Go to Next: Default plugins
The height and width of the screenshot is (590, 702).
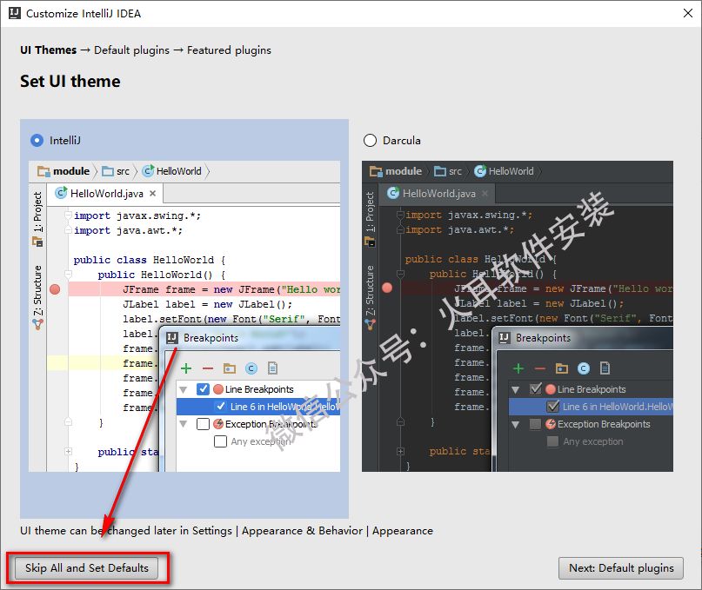pyautogui.click(x=620, y=568)
